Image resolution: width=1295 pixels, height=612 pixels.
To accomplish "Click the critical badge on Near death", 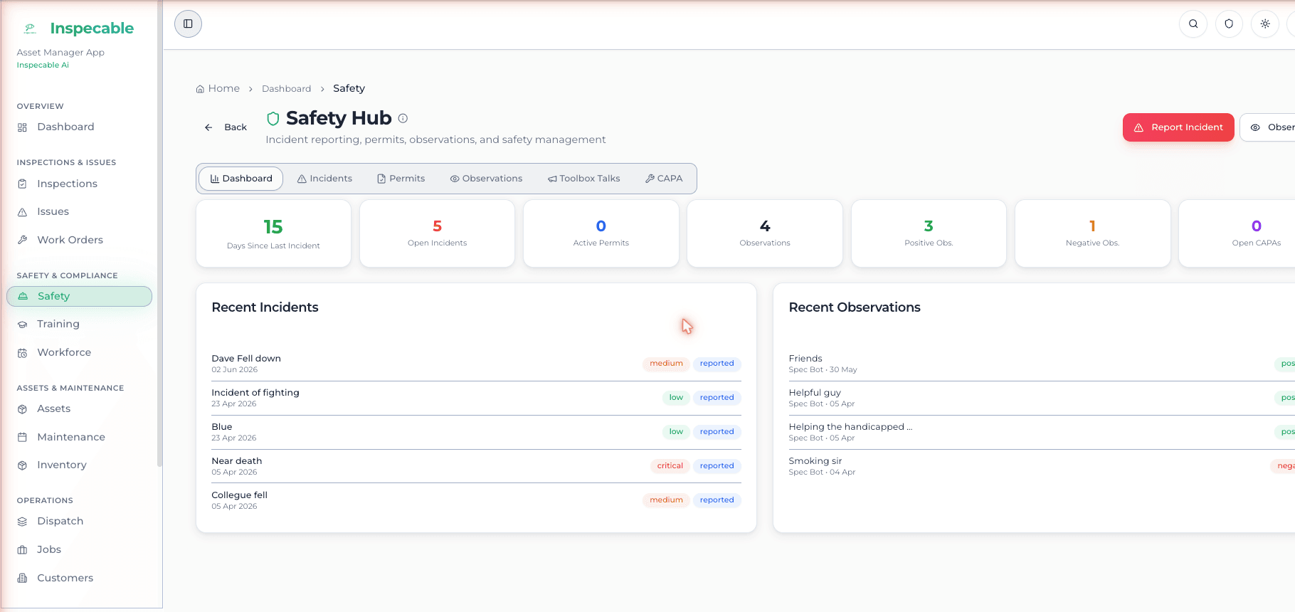I will (x=670, y=466).
